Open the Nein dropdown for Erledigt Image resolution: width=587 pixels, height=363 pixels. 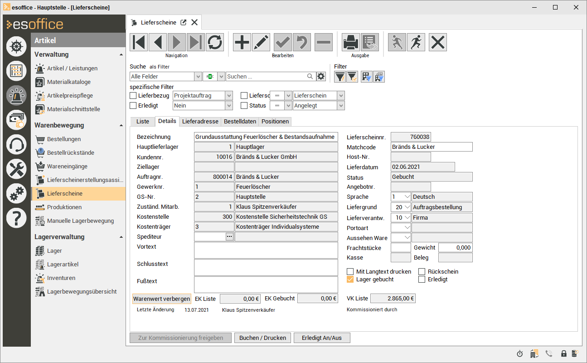pos(229,106)
